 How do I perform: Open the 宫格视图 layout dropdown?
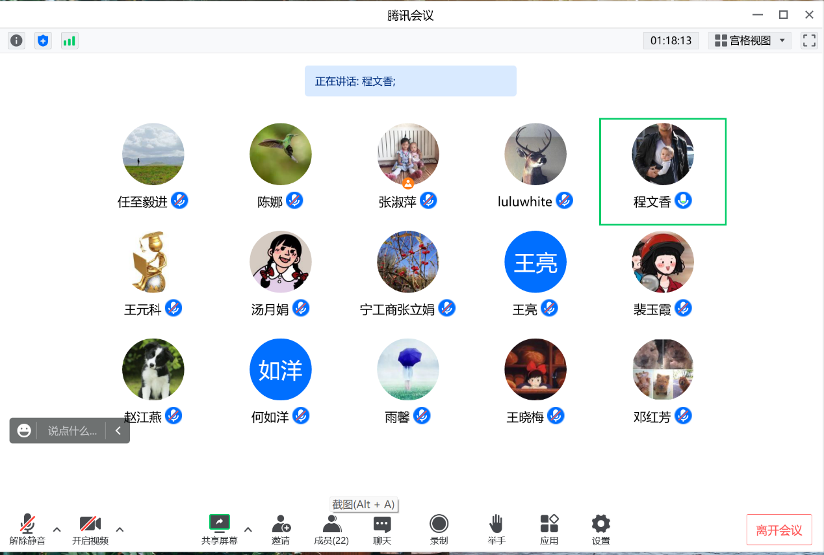click(x=752, y=41)
